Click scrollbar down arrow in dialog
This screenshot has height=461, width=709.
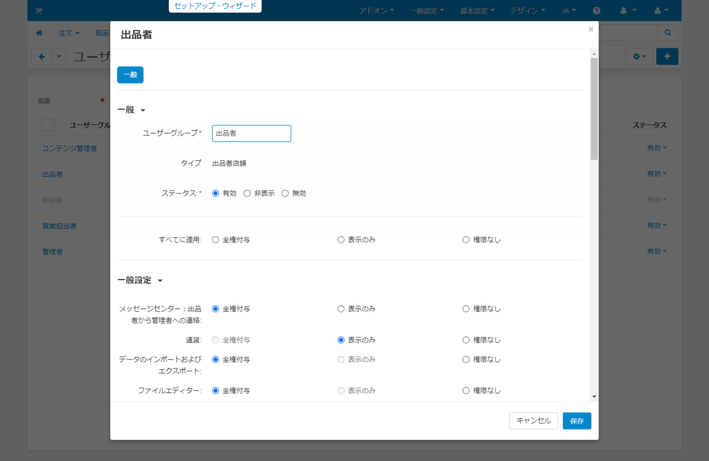tap(594, 396)
